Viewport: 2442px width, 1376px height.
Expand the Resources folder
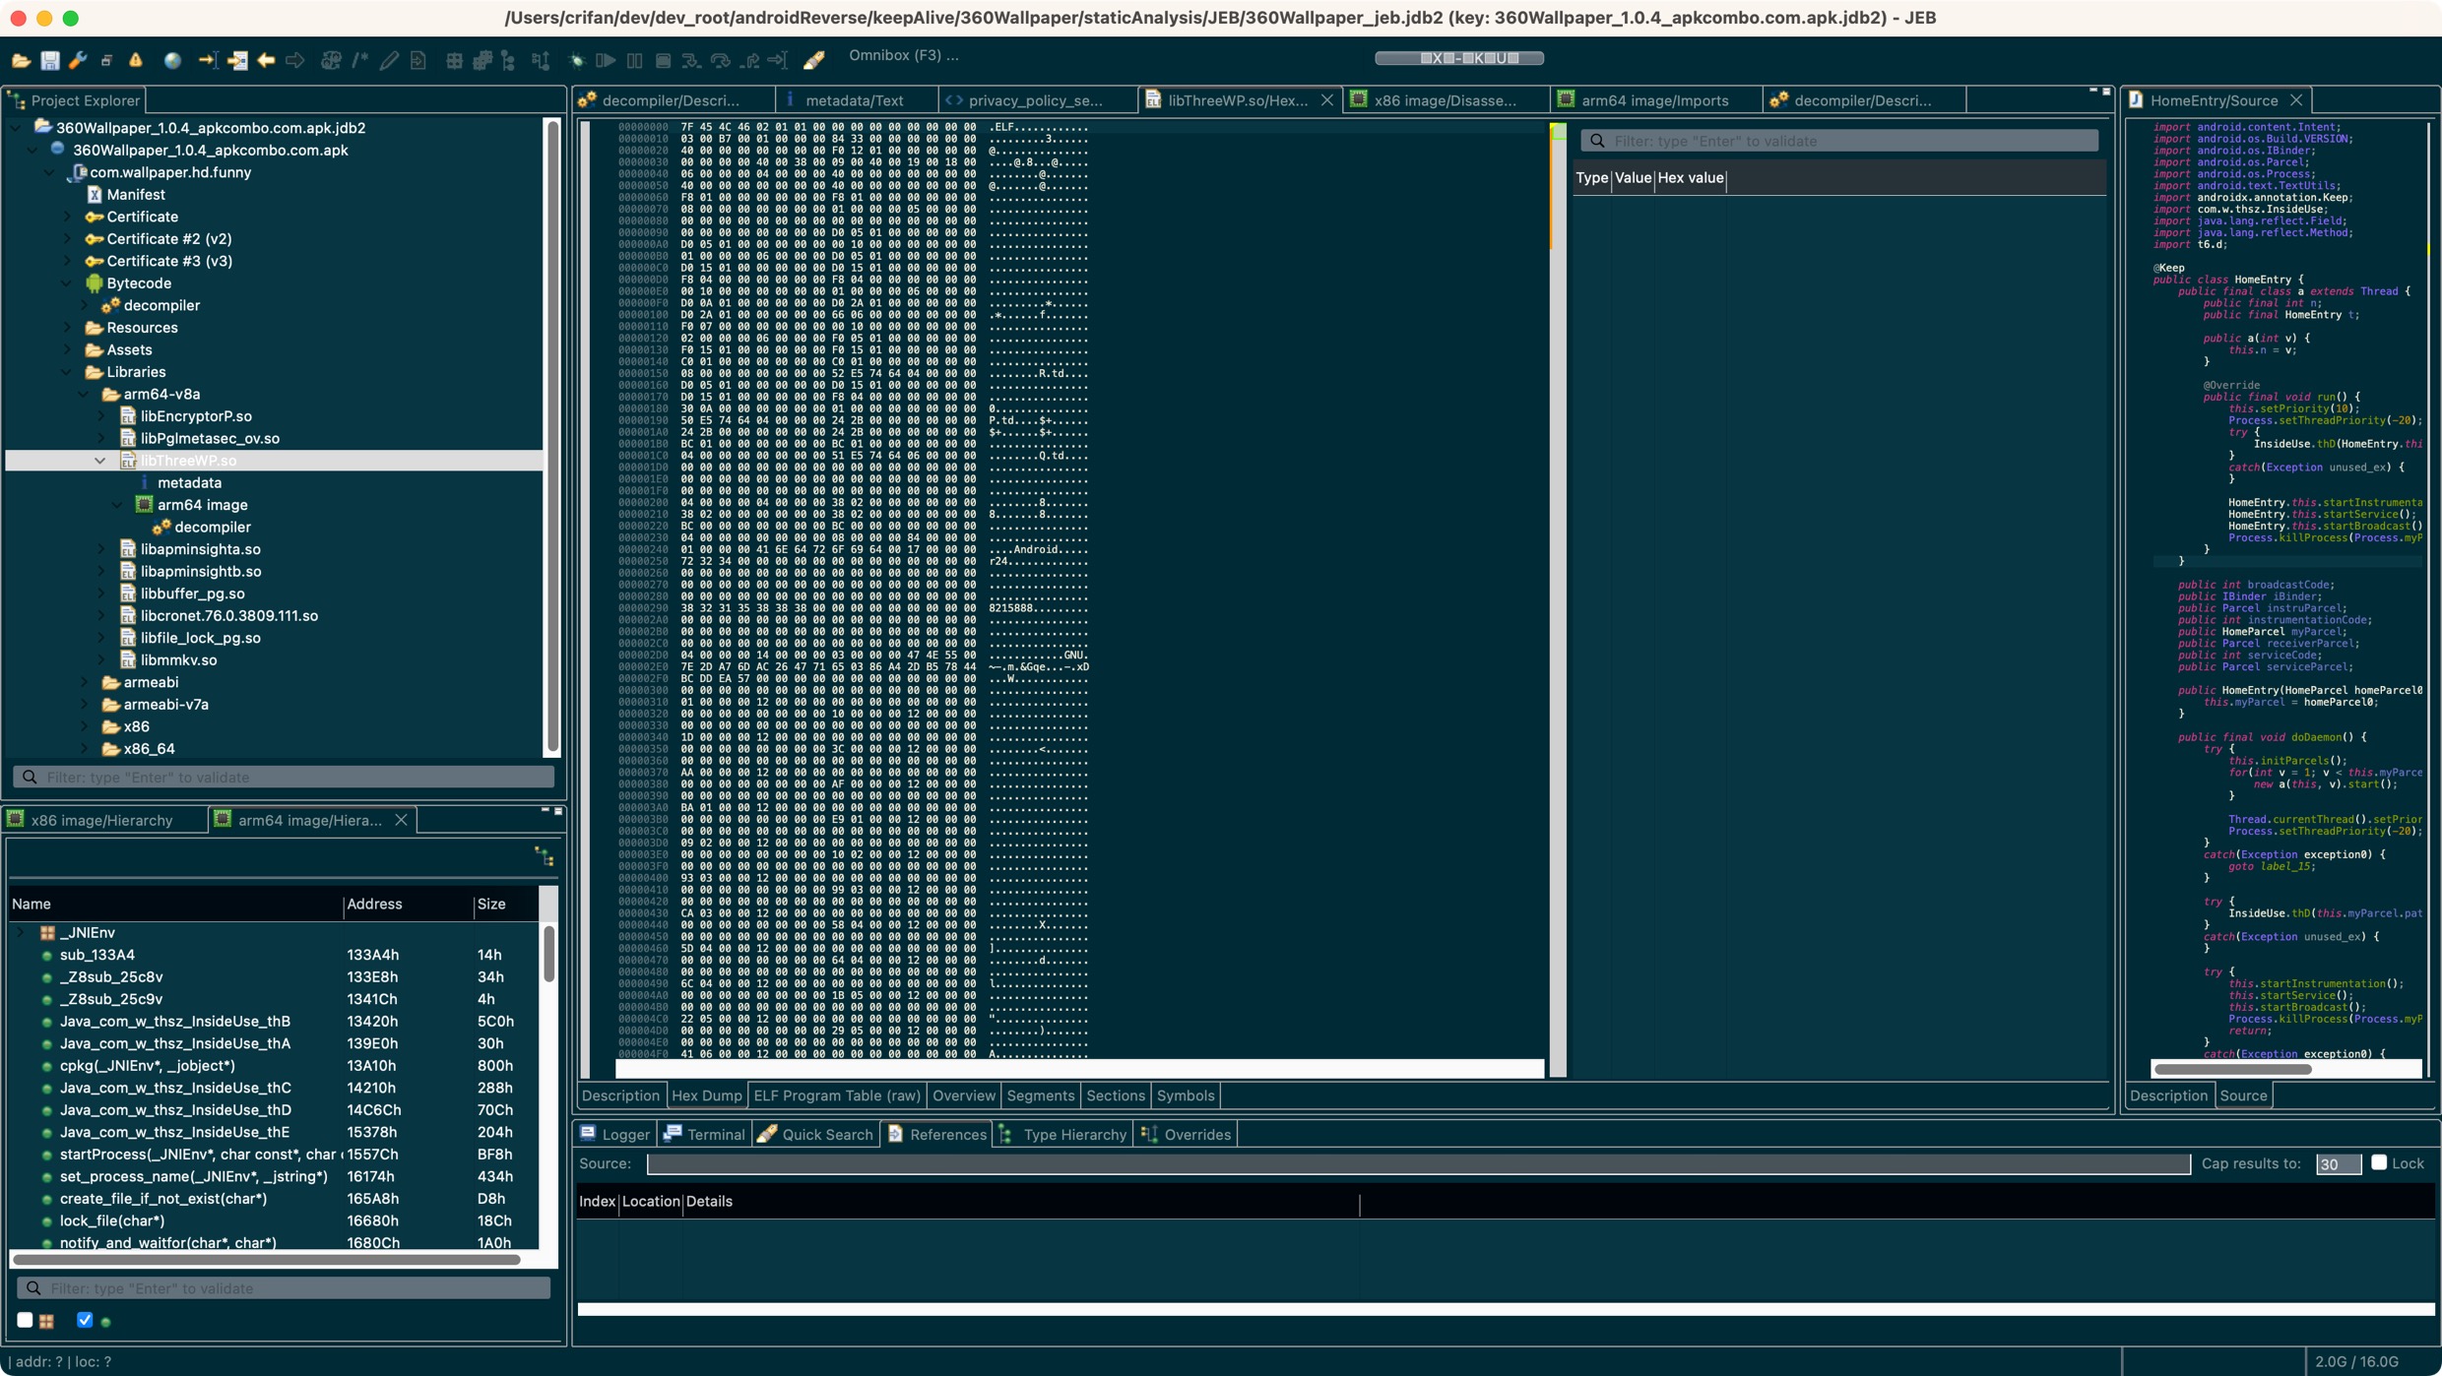(x=67, y=328)
